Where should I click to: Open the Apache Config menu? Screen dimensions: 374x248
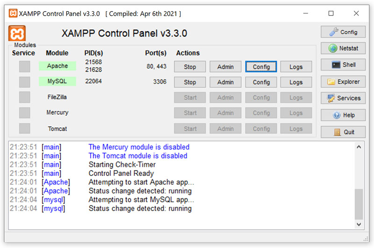click(x=261, y=66)
